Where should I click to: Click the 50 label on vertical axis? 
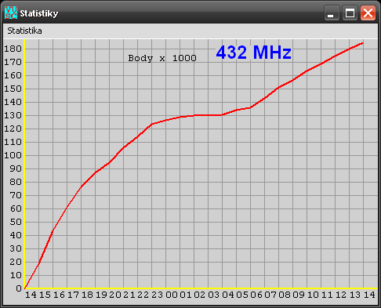pyautogui.click(x=16, y=222)
